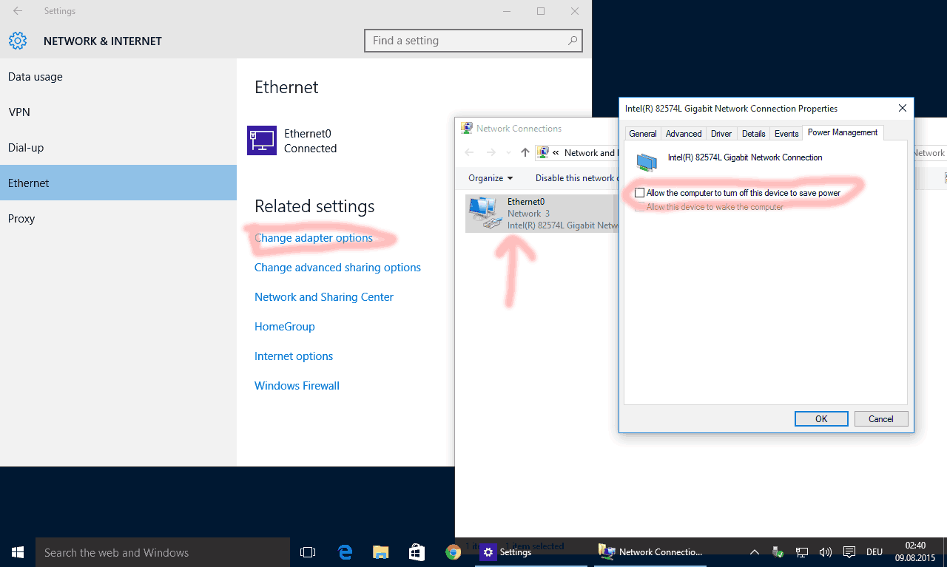947x567 pixels.
Task: Click the Network & Internet gear icon
Action: click(x=18, y=41)
